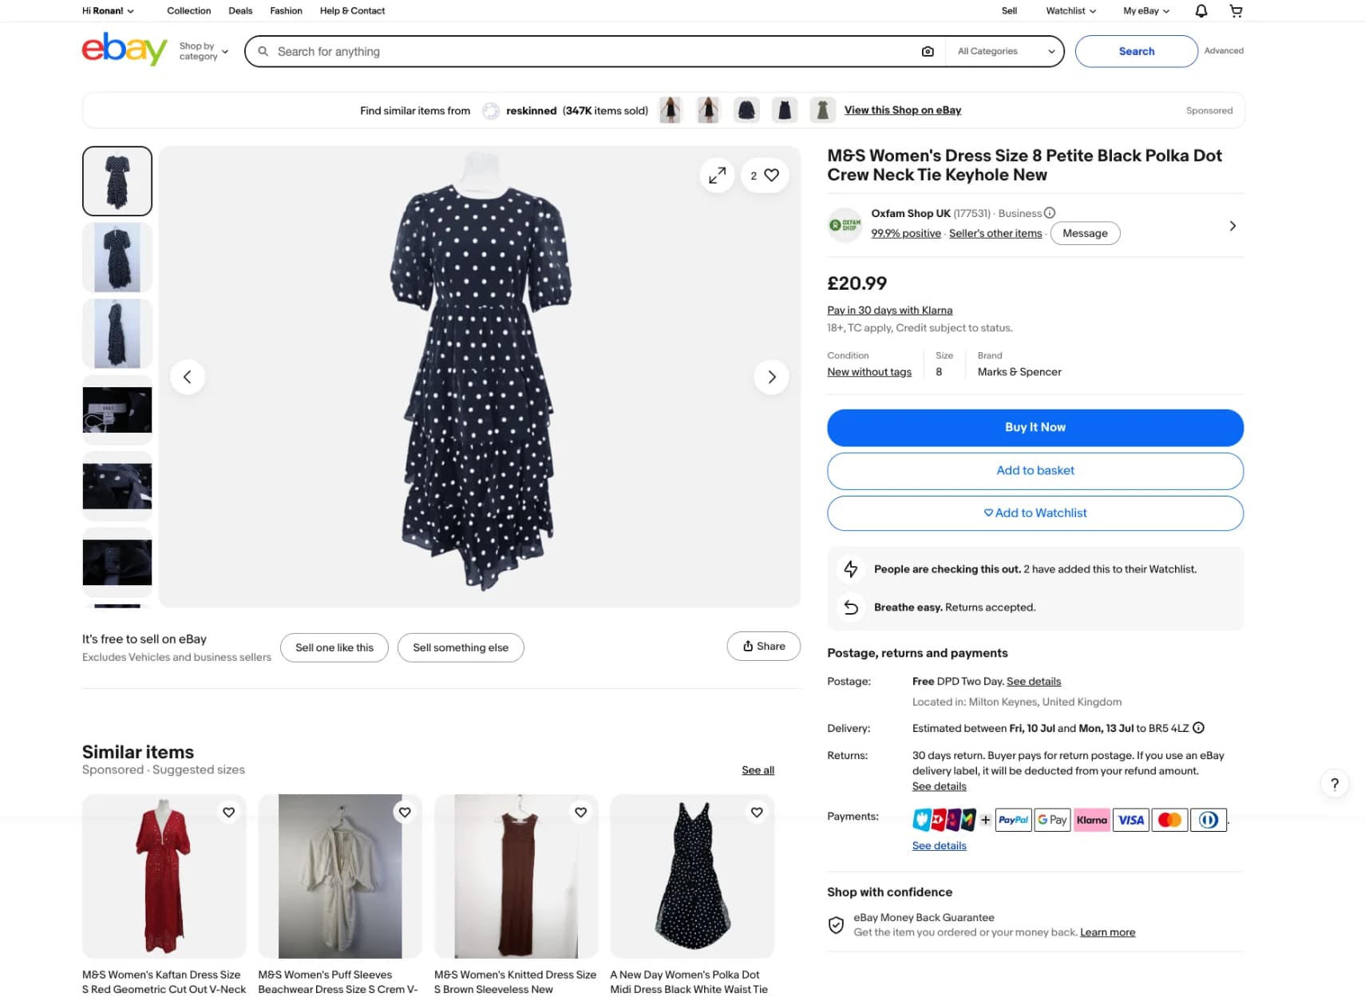Open Pay in 30 days with Klarna link
Viewport: 1365px width, 997px height.
(x=890, y=310)
